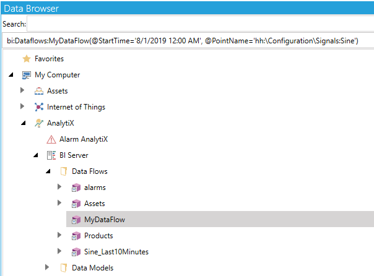Expand the Data Models node
374x276 pixels.
click(48, 268)
